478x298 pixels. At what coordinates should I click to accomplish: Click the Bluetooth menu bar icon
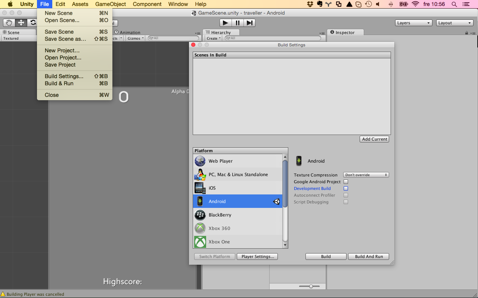[x=391, y=4]
